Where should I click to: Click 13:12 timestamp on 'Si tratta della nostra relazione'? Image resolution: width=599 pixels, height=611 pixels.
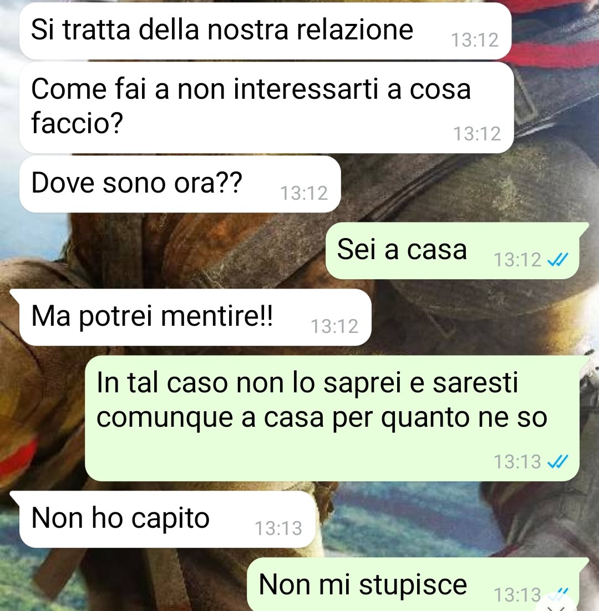tap(475, 41)
